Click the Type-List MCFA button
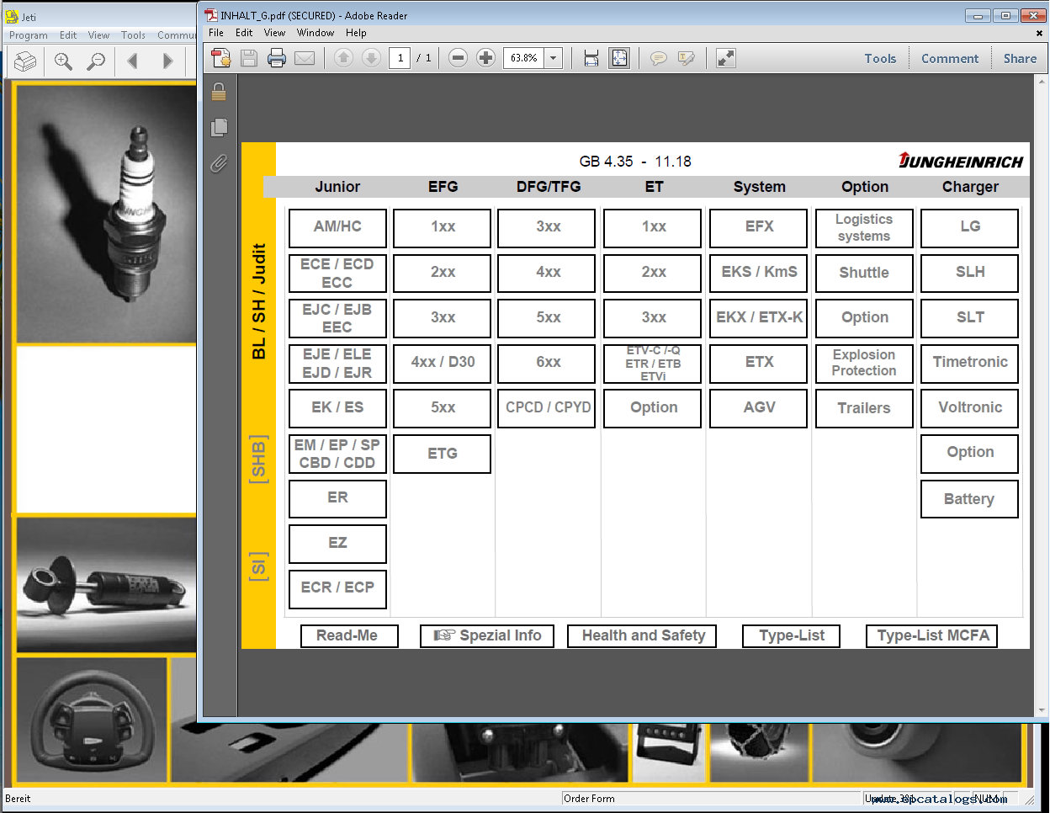The height and width of the screenshot is (813, 1050). coord(932,635)
